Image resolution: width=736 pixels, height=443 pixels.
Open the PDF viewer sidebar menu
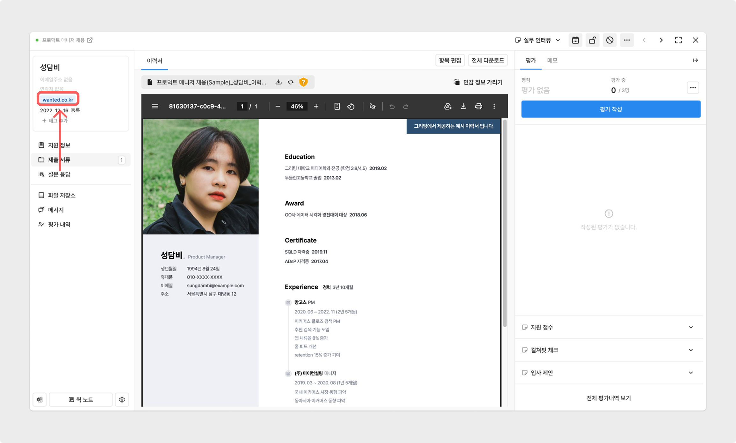coord(155,106)
